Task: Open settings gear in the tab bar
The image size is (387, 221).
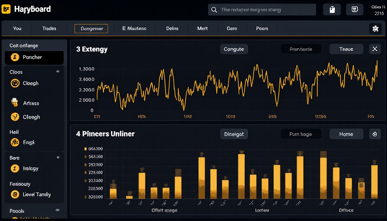Action: tap(375, 28)
